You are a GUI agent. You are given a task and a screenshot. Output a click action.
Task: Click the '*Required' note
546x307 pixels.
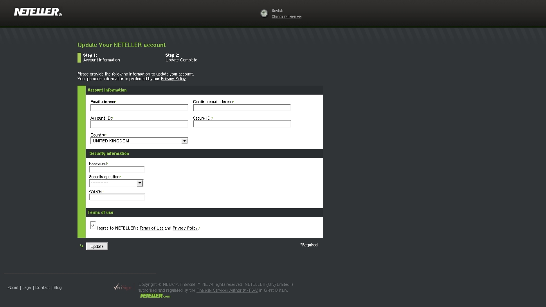click(x=309, y=245)
